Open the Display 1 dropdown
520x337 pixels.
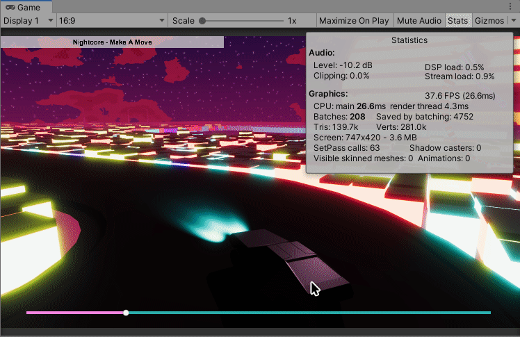(x=29, y=21)
